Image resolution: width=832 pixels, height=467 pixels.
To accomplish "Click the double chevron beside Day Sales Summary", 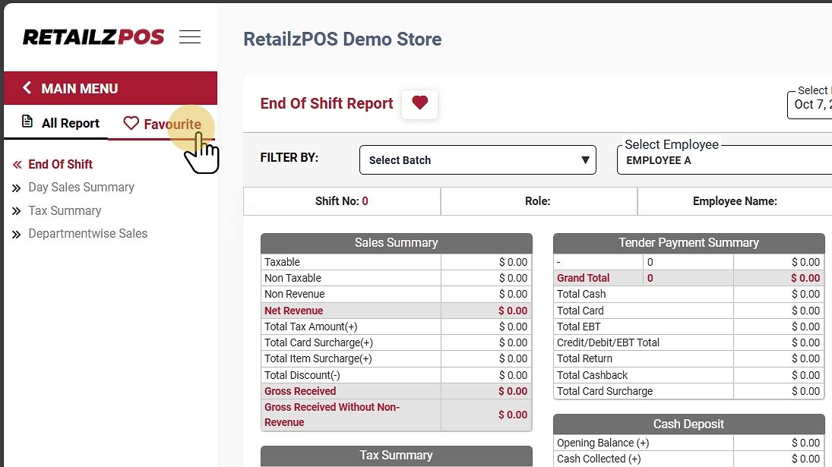I will pos(17,188).
